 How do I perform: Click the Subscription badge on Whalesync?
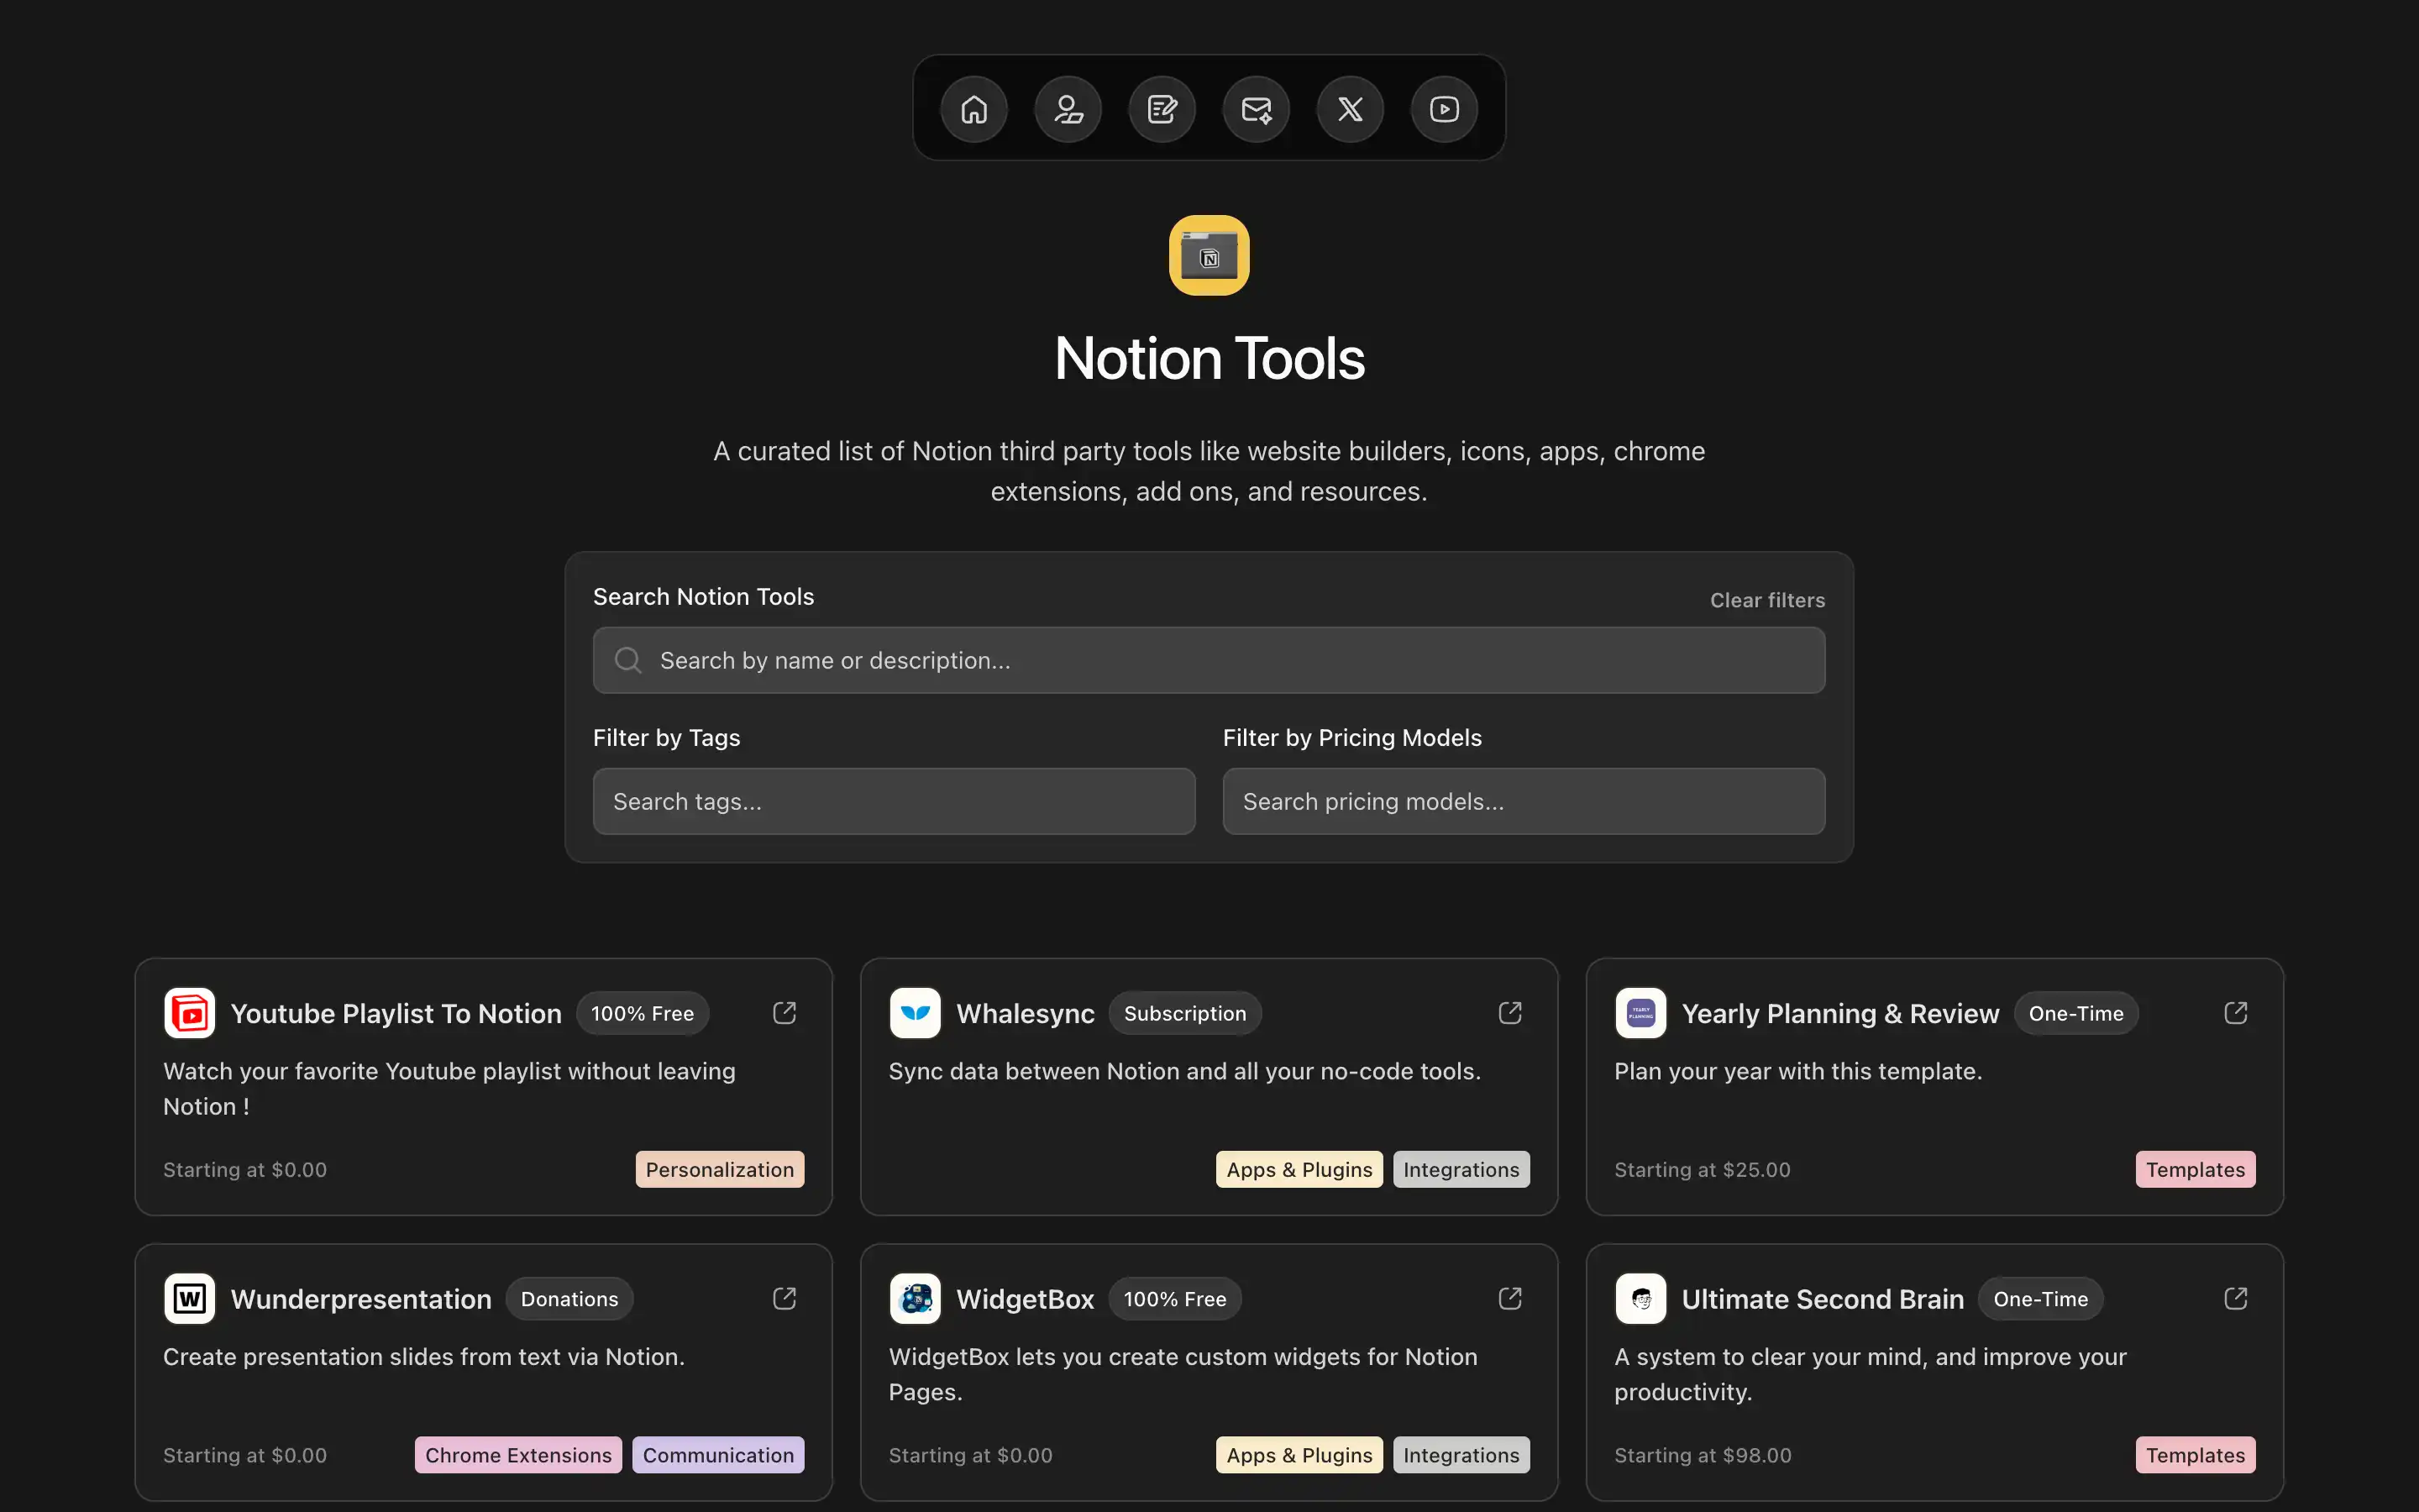pos(1184,1013)
